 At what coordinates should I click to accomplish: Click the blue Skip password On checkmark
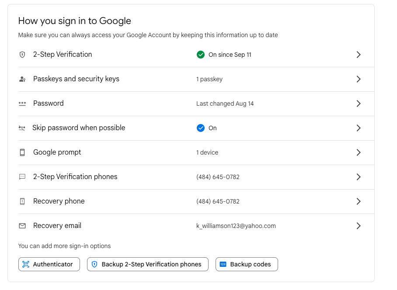[201, 128]
